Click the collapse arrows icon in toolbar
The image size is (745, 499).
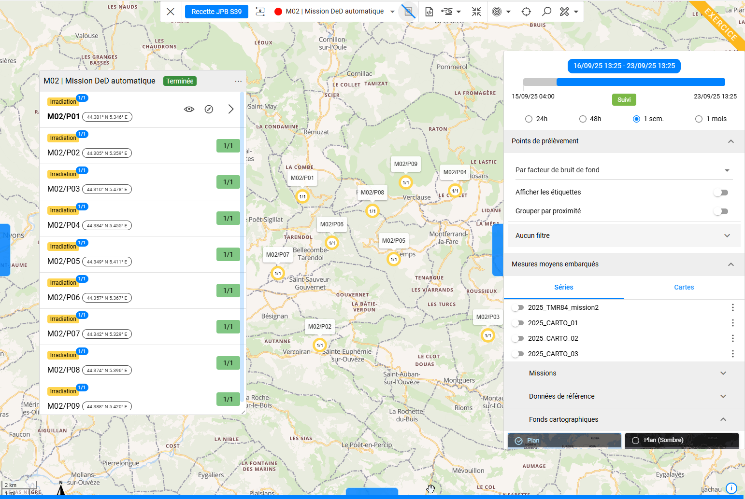click(476, 12)
